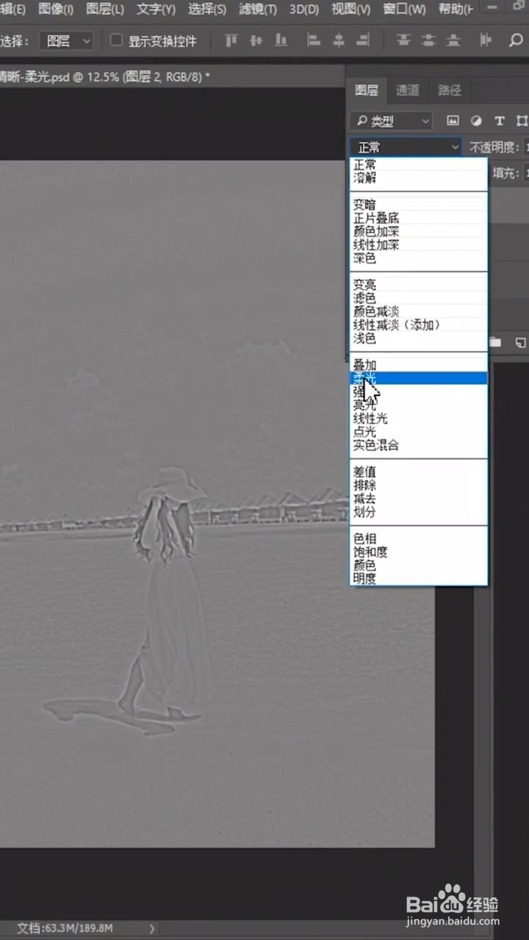Choose 颜色加深 blend mode
Screen dimensions: 529x940
click(x=417, y=231)
